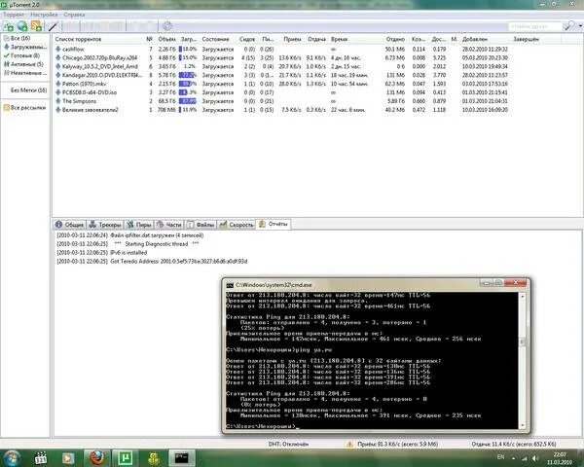584x467 pixels.
Task: Click the Chicago.2002.720p.BluRay torrent status icon
Action: [58, 57]
